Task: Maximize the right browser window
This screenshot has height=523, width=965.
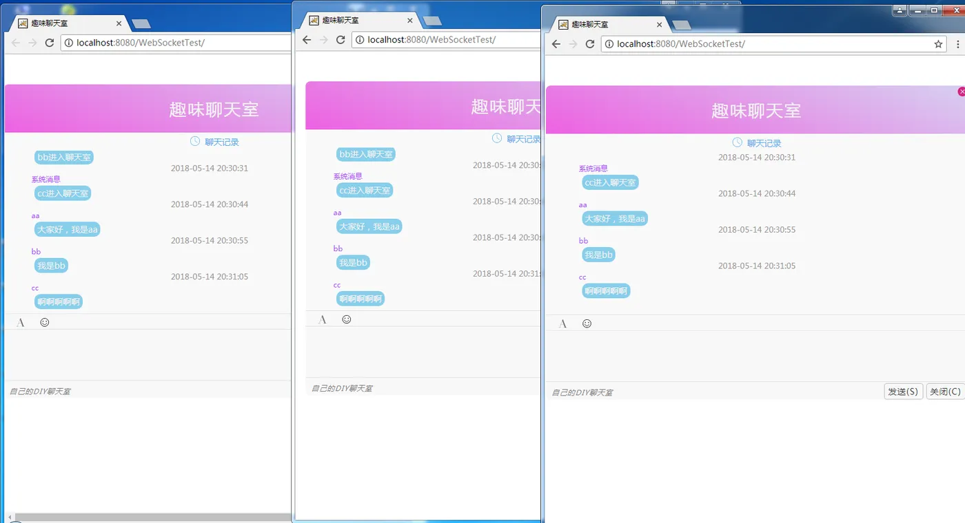Action: pos(935,10)
